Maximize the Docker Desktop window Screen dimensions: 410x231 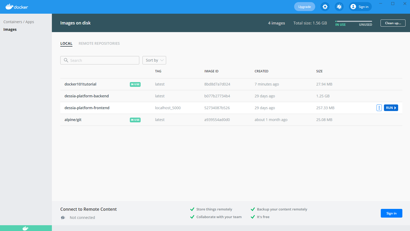click(x=393, y=4)
